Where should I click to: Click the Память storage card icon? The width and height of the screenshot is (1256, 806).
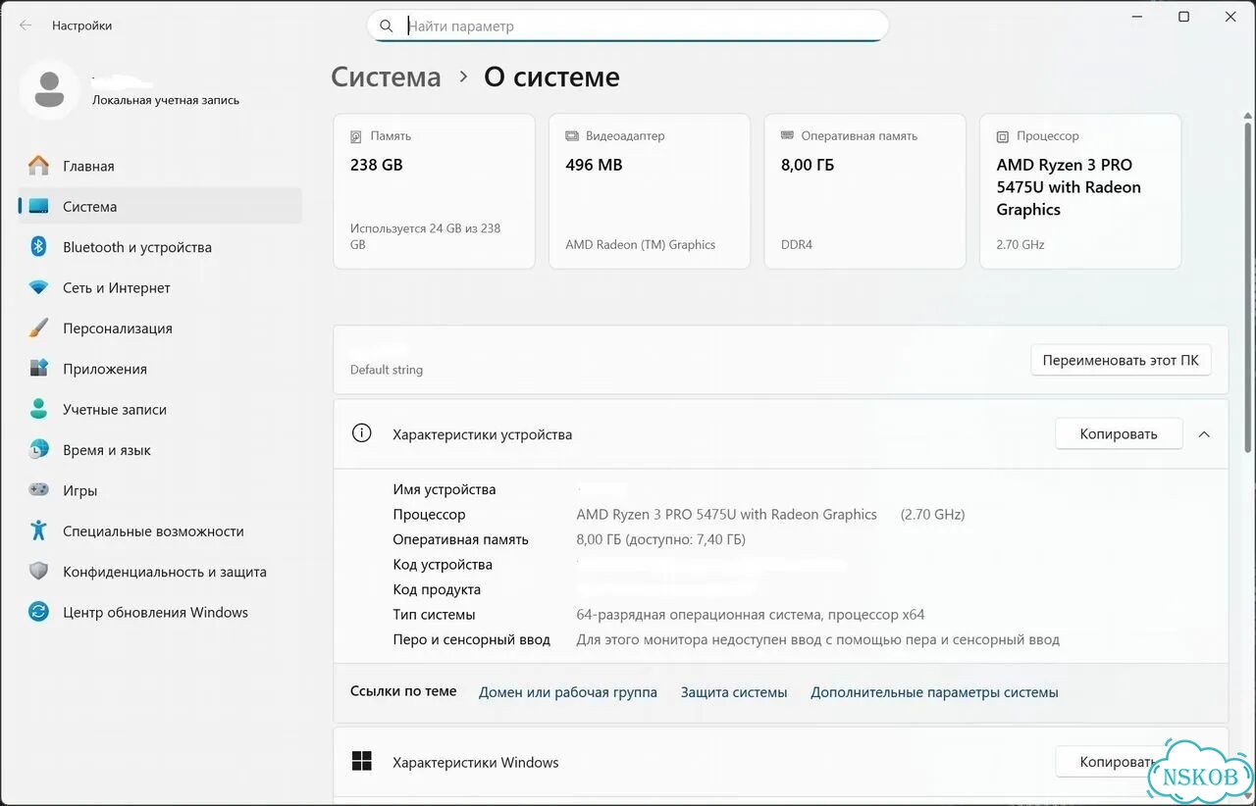coord(356,136)
